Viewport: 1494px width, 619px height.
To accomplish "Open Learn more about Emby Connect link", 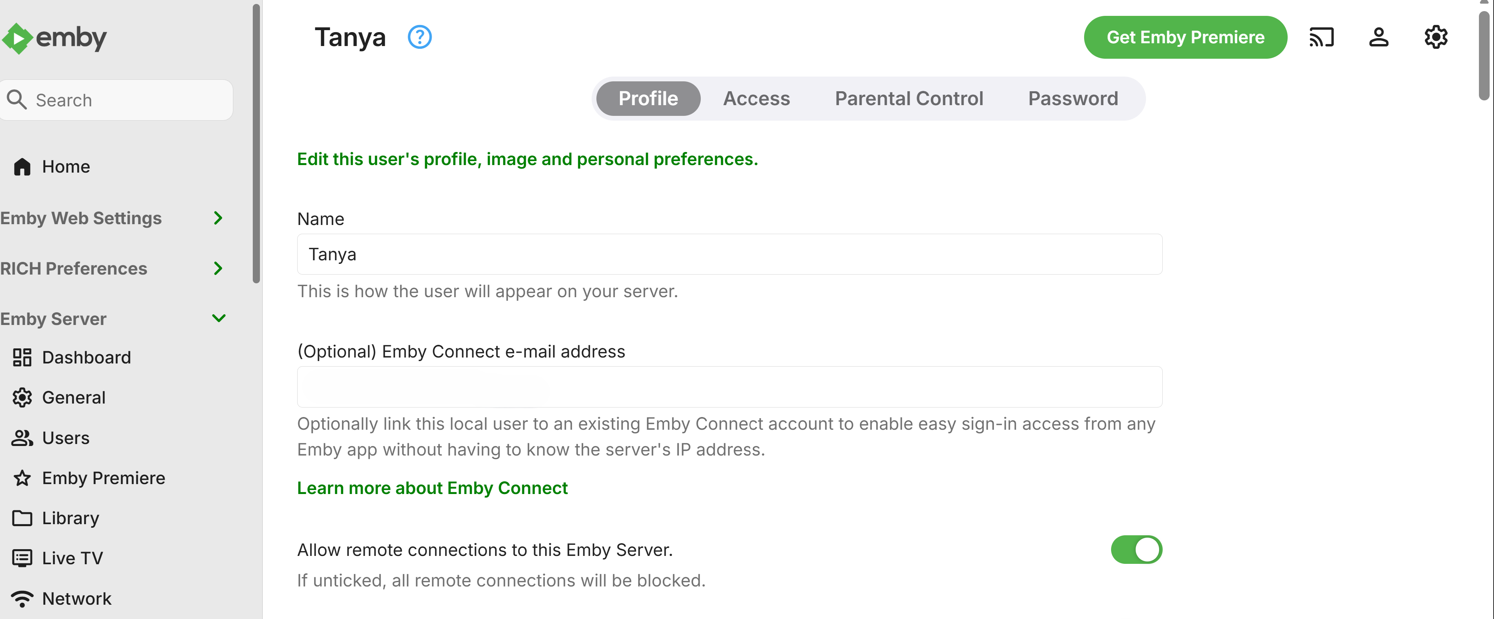I will [x=432, y=488].
